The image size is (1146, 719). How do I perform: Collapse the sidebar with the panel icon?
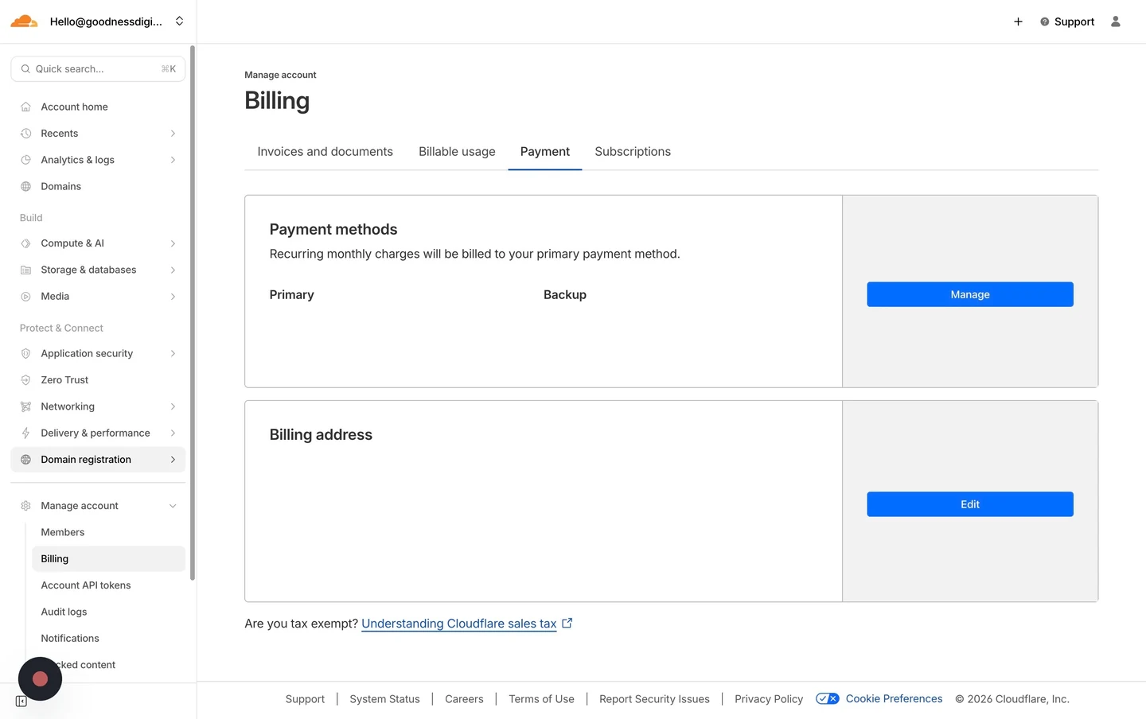click(21, 702)
